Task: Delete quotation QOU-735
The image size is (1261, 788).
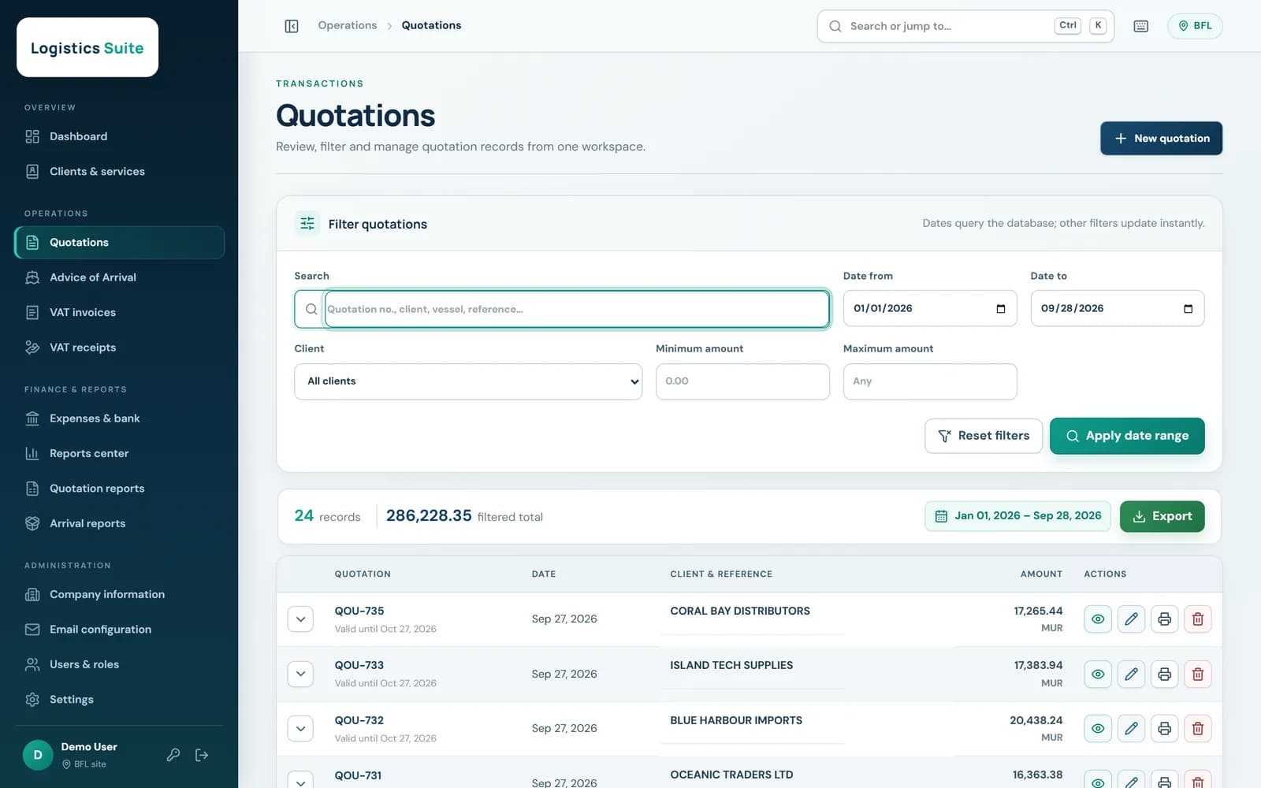Action: (x=1198, y=619)
